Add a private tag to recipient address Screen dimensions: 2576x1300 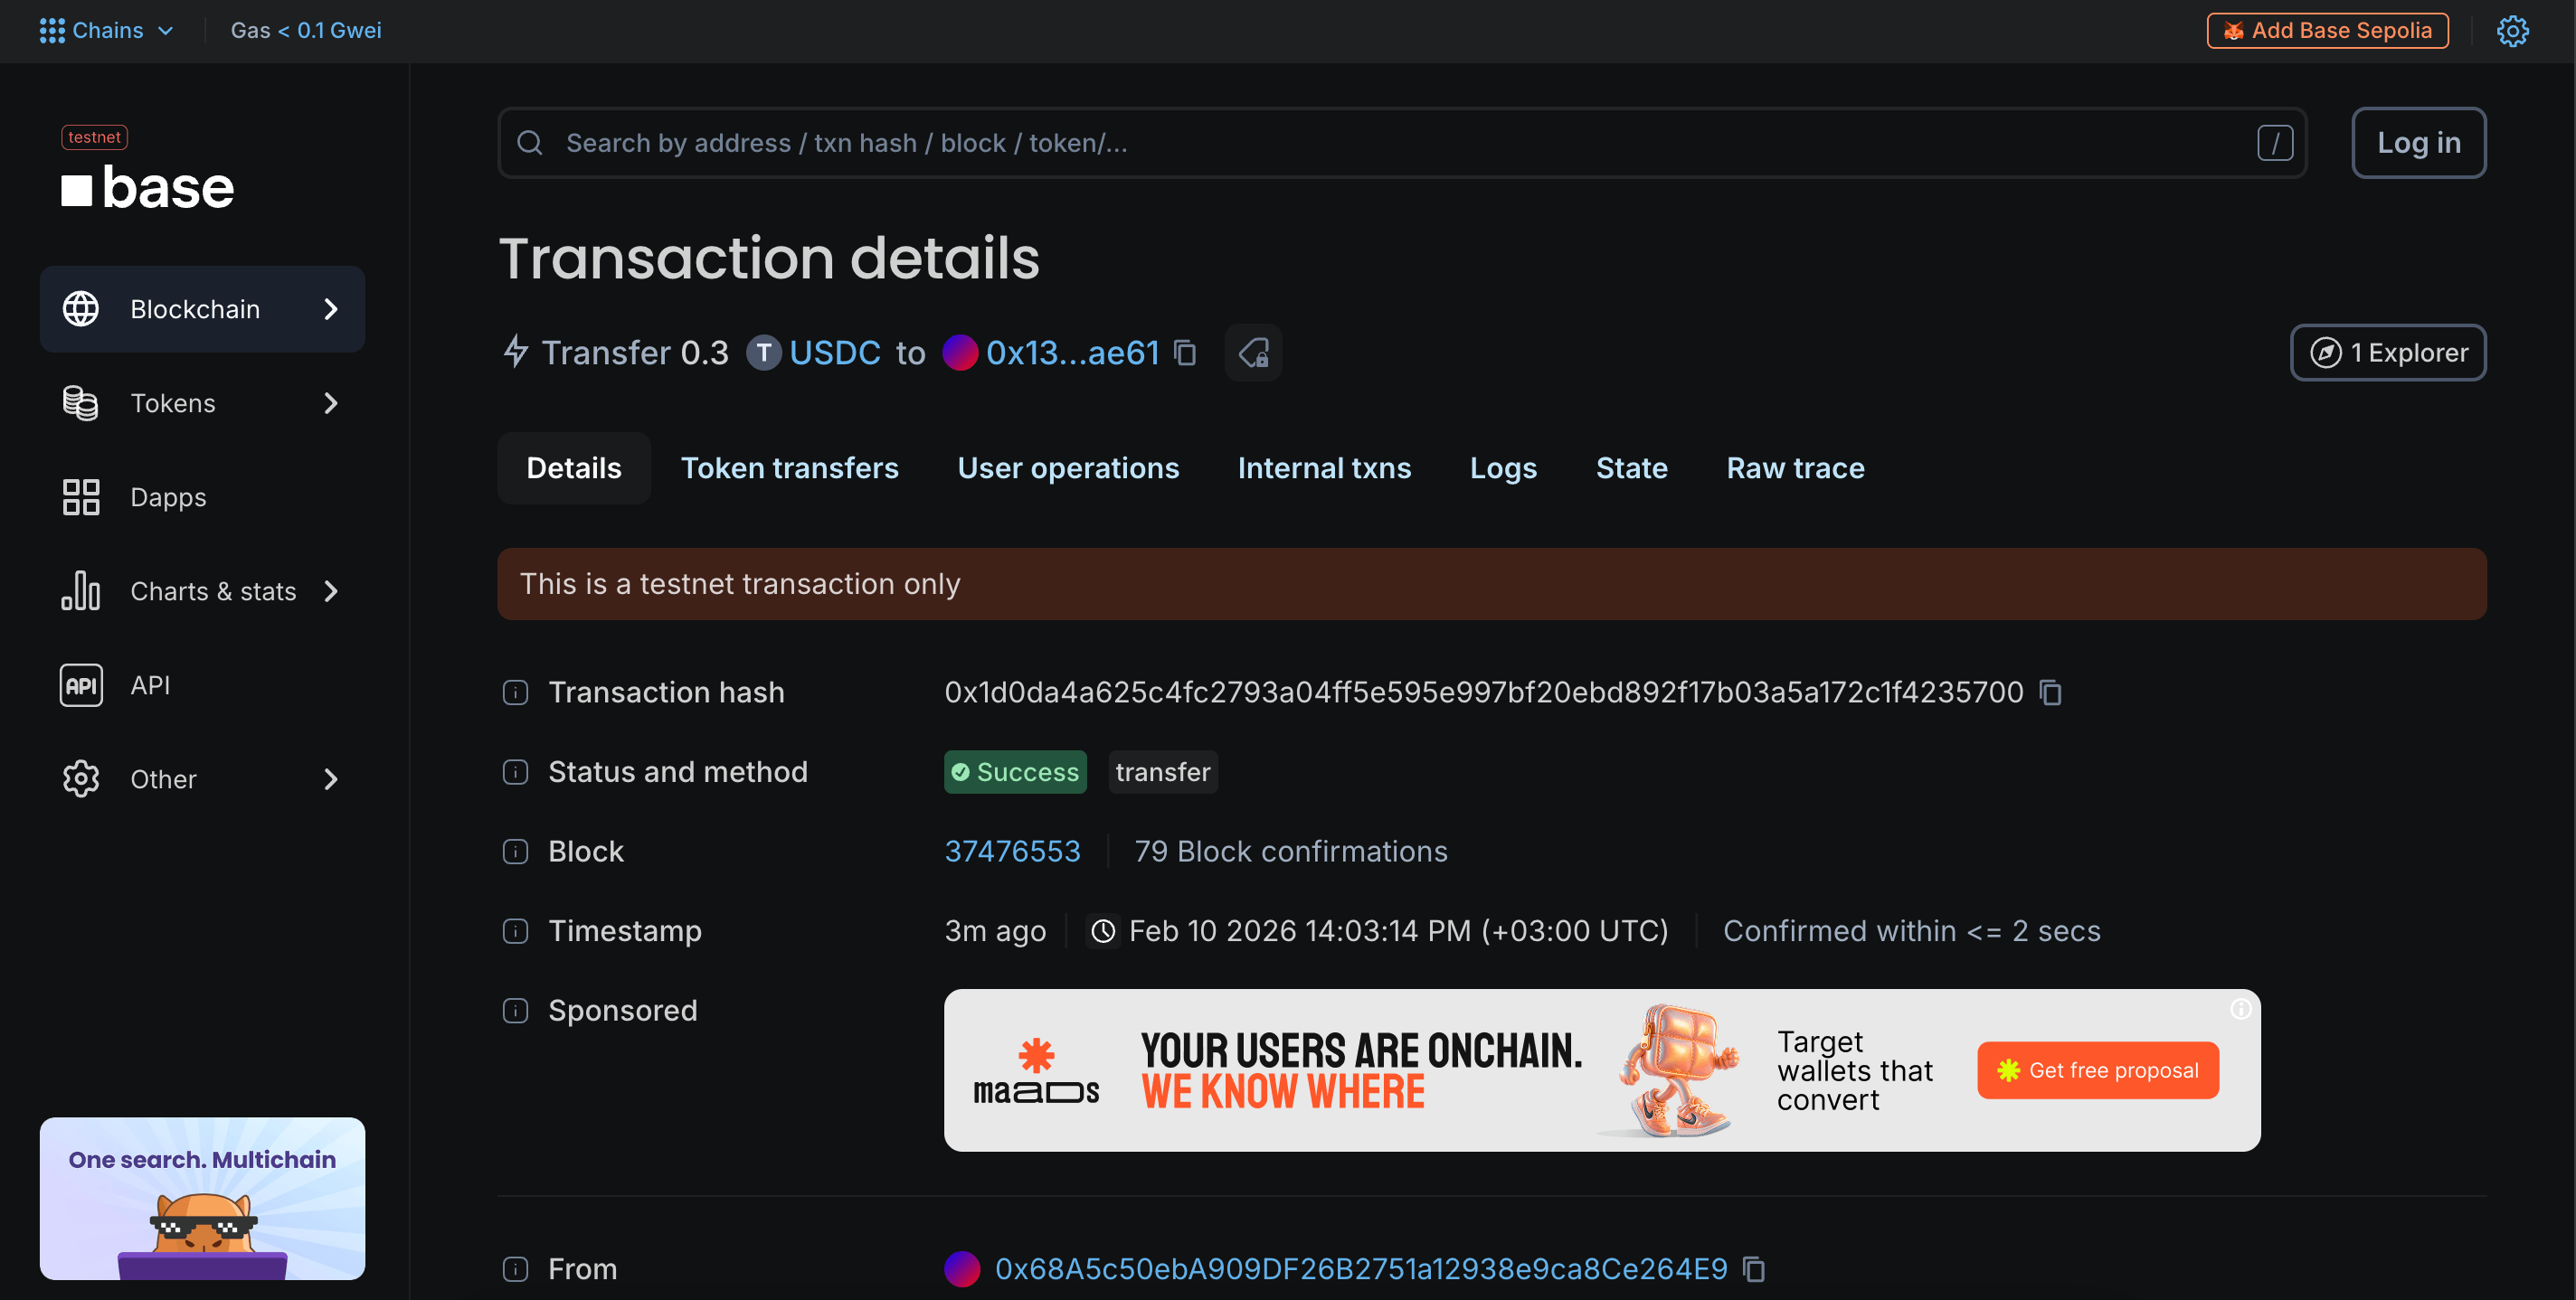coord(1253,353)
